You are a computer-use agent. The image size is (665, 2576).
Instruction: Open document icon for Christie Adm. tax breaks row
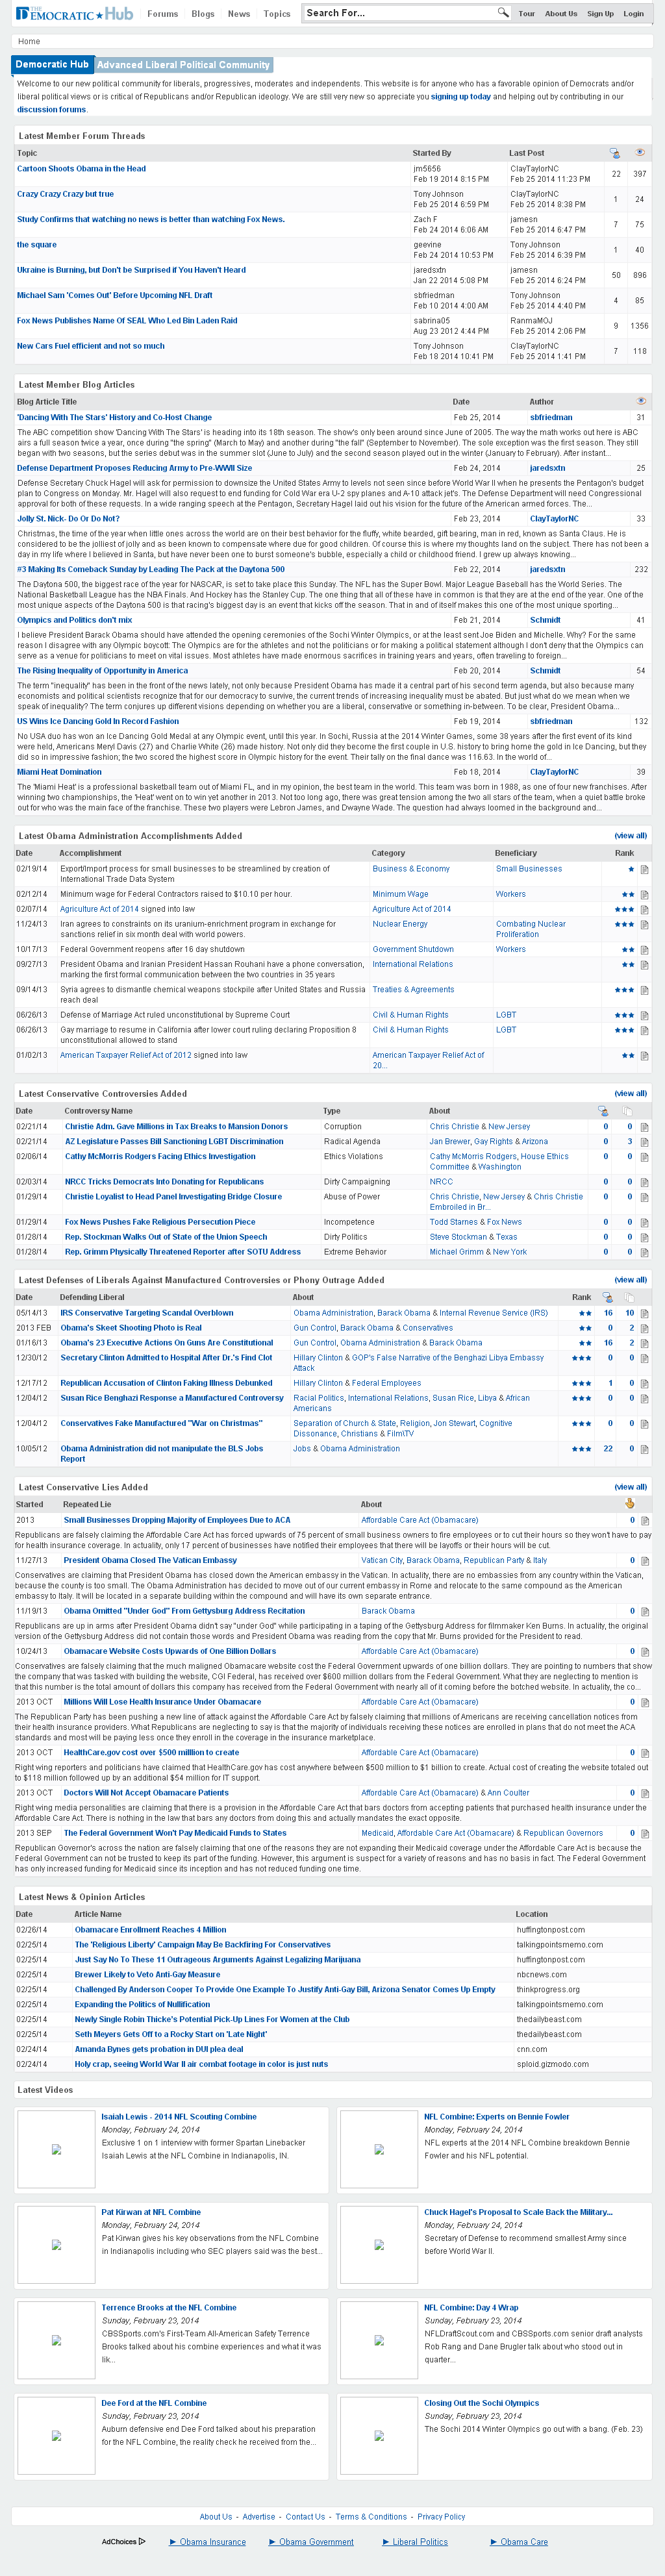tap(645, 1127)
